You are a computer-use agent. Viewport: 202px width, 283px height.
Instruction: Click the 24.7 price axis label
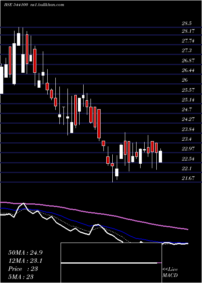tap(187, 110)
